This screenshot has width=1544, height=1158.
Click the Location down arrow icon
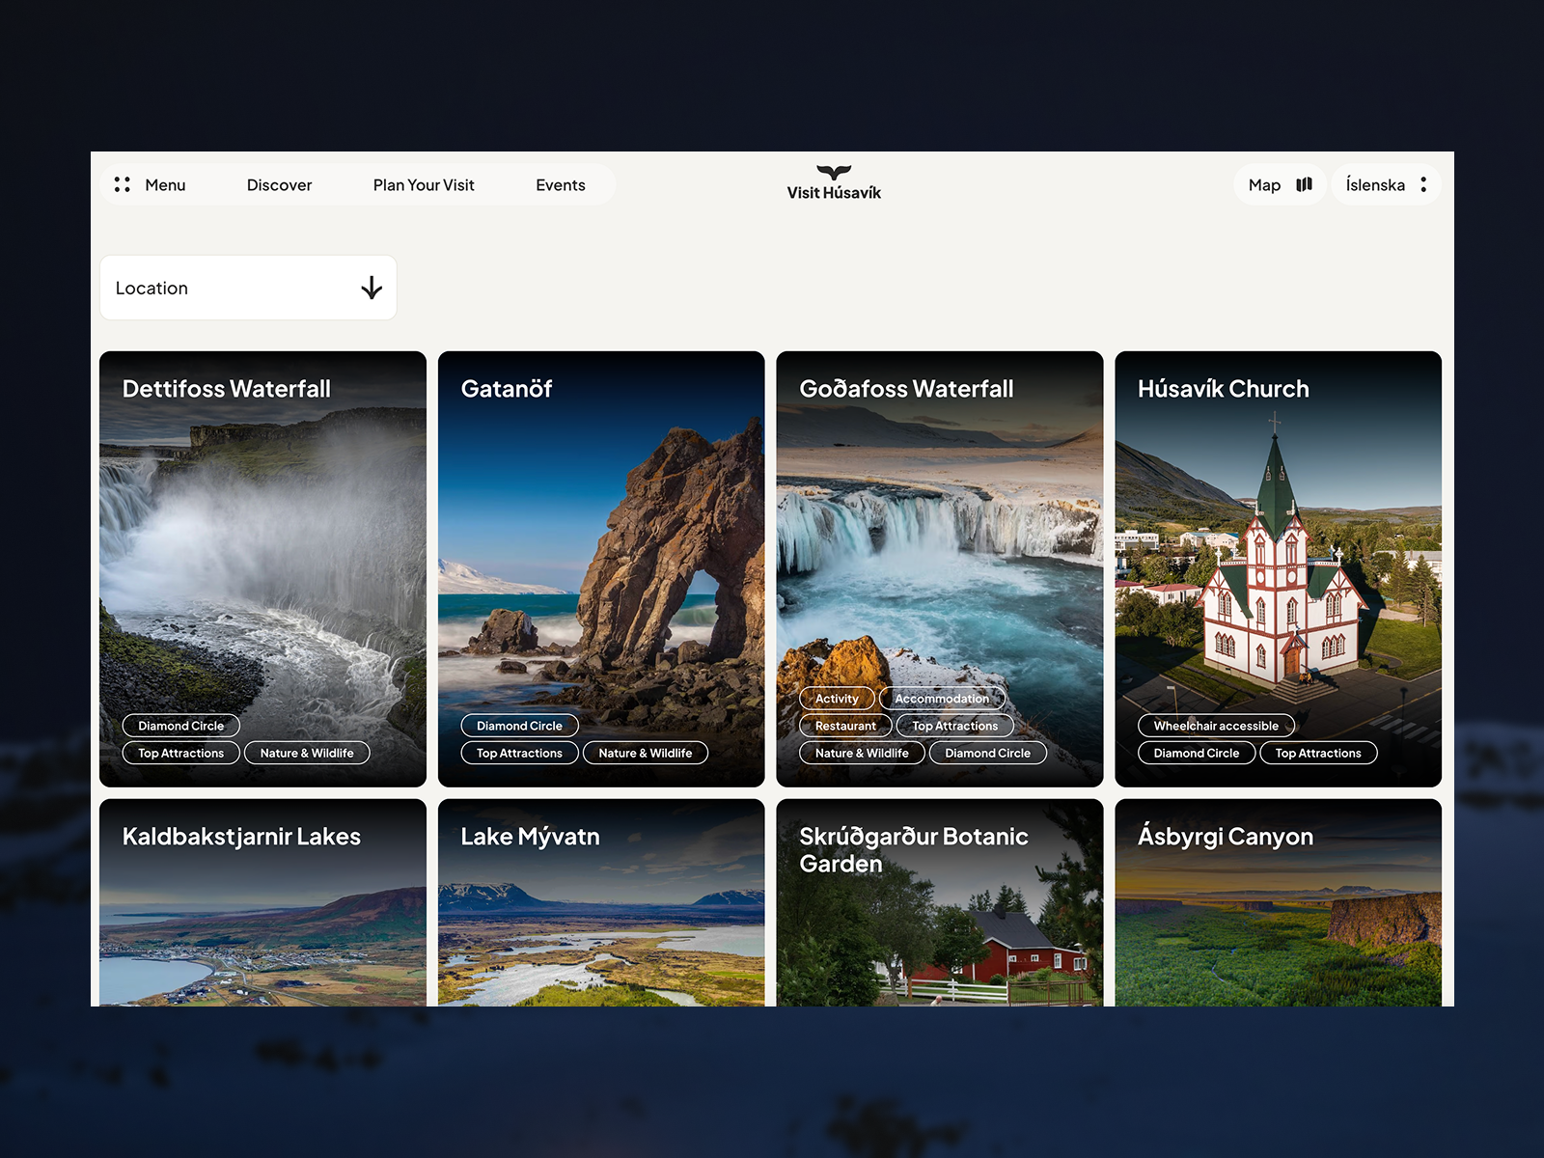click(372, 288)
